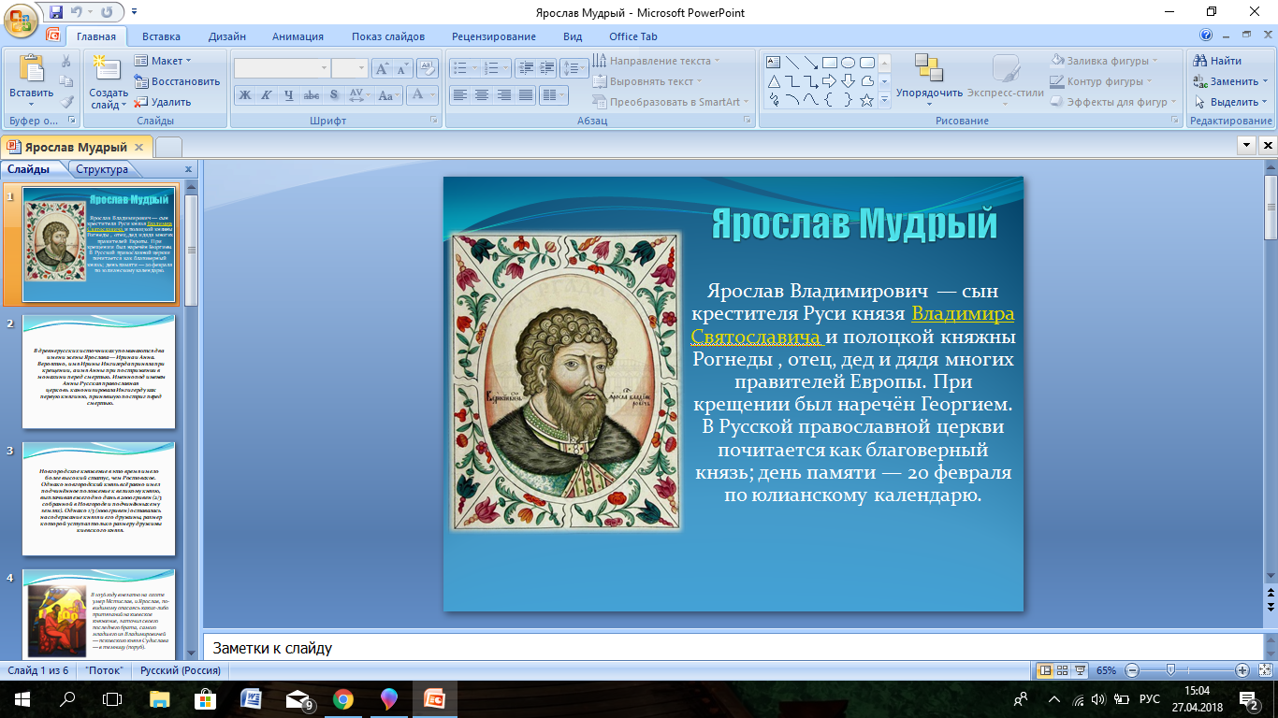
Task: Click Русский (Россия) language indicator
Action: (x=181, y=670)
